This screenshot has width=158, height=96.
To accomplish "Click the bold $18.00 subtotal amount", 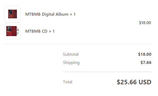I will point(145,54).
